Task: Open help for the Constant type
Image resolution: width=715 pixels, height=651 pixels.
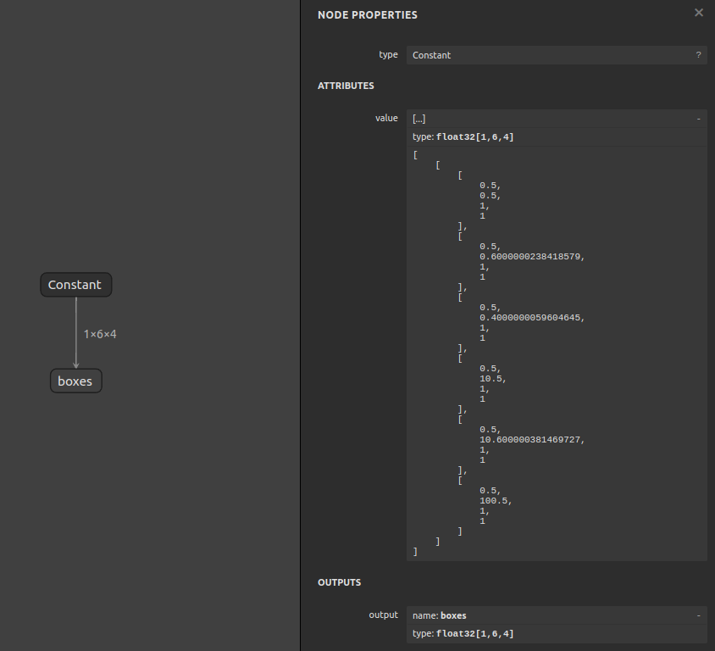Action: tap(698, 55)
